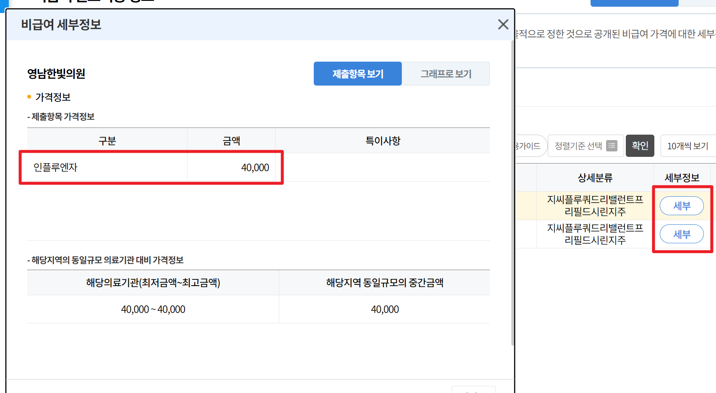
Task: Click the 인플루엔자 cell
Action: 107,167
